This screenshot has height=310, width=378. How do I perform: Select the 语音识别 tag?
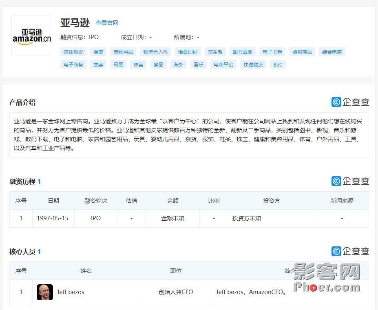click(188, 52)
